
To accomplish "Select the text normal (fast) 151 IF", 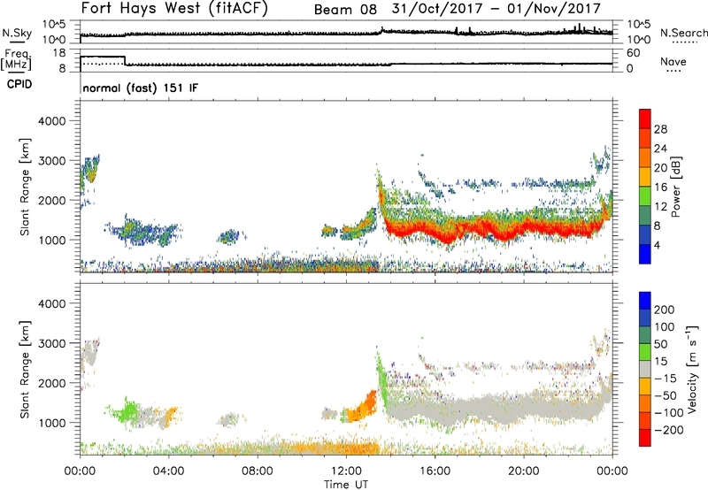I will click(x=141, y=88).
